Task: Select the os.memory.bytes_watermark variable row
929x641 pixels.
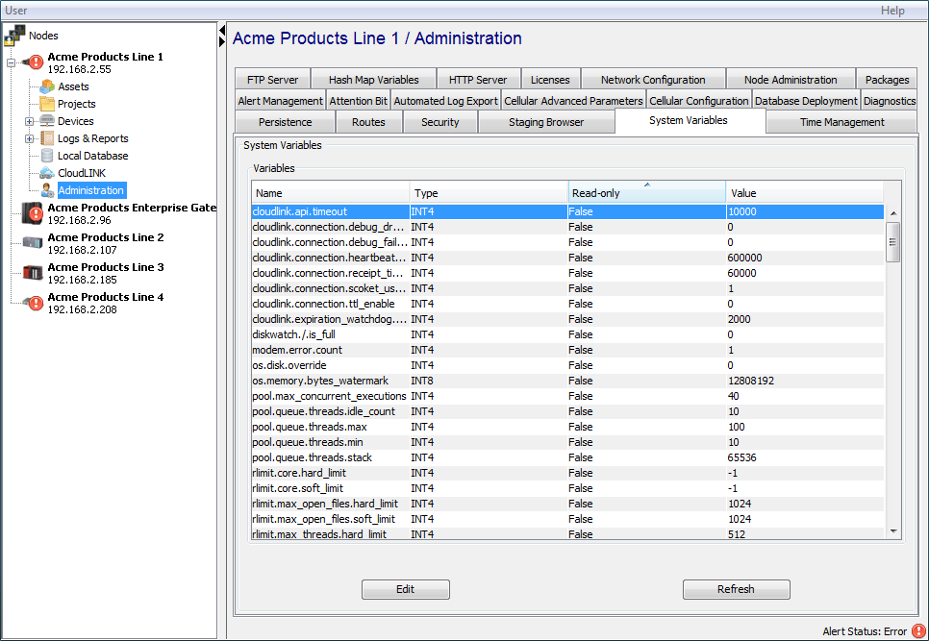Action: click(x=567, y=381)
